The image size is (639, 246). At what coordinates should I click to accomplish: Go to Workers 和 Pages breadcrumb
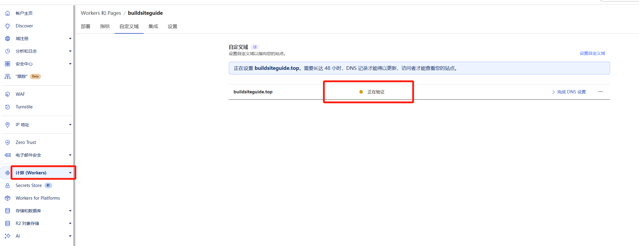tap(101, 13)
